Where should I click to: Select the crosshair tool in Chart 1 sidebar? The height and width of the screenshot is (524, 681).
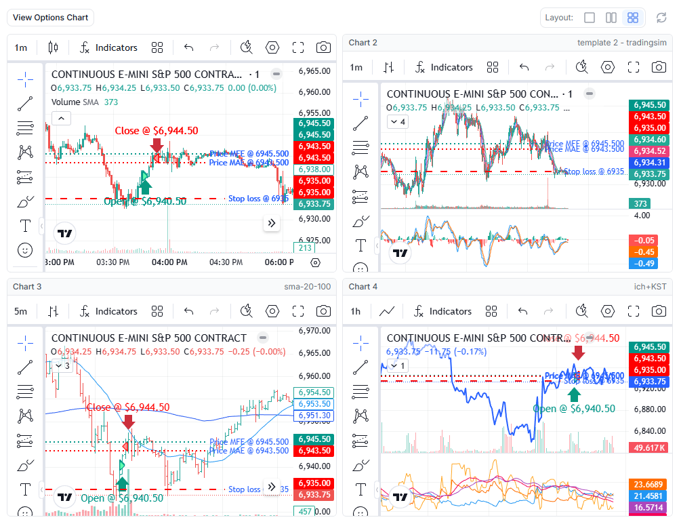click(x=25, y=79)
